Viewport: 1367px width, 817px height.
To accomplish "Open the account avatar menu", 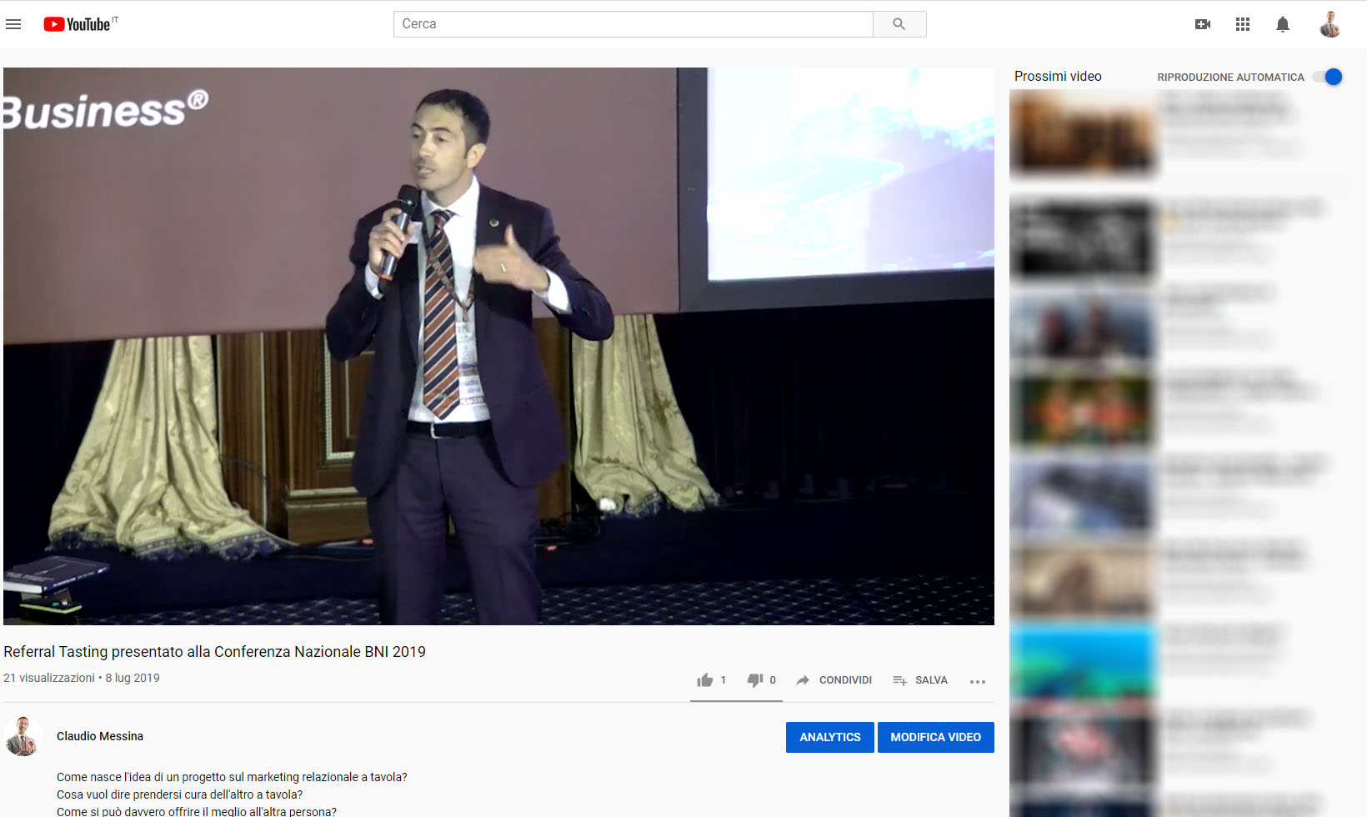I will tap(1330, 24).
